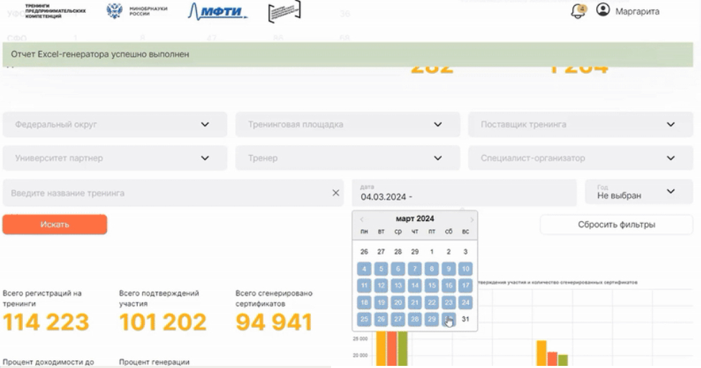Screen dimensions: 701x368
Task: Clear the training name search field
Action: point(335,193)
